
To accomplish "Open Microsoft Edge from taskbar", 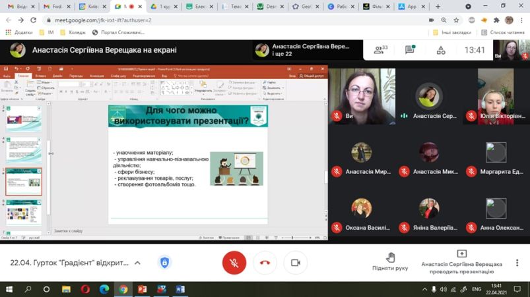I will (104, 289).
